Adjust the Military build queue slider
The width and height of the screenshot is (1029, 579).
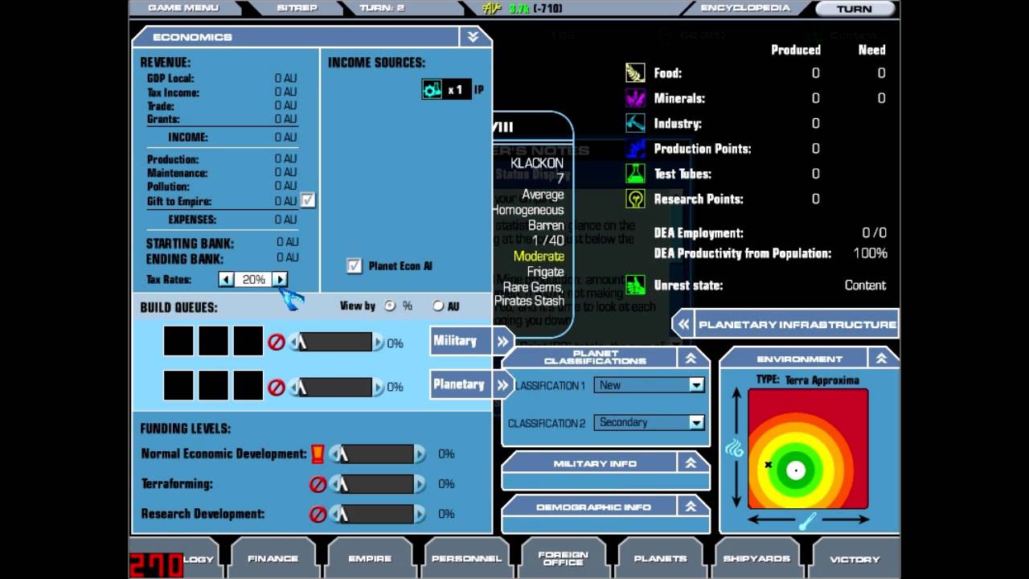click(337, 343)
